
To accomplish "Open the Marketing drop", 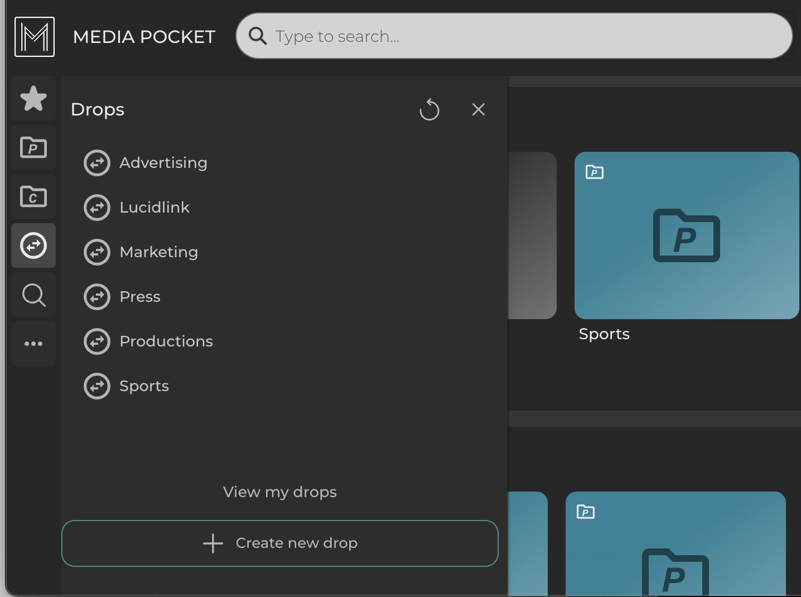I will pyautogui.click(x=158, y=252).
